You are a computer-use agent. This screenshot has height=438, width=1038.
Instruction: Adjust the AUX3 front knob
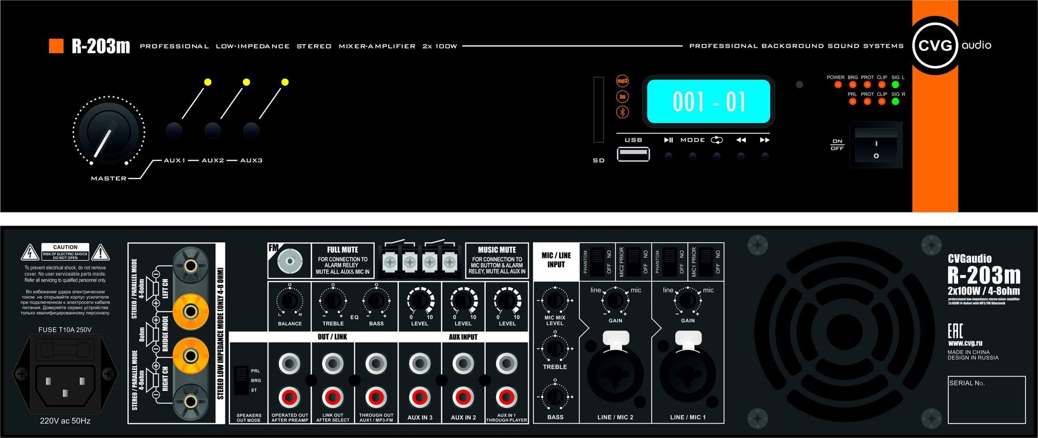[251, 130]
